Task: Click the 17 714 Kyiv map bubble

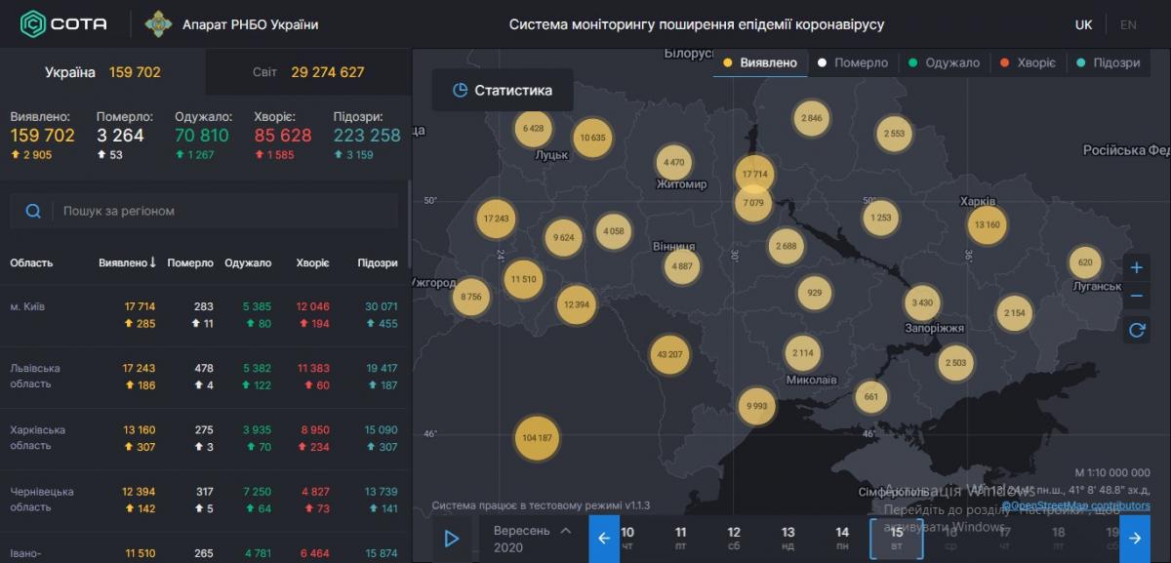Action: tap(755, 174)
